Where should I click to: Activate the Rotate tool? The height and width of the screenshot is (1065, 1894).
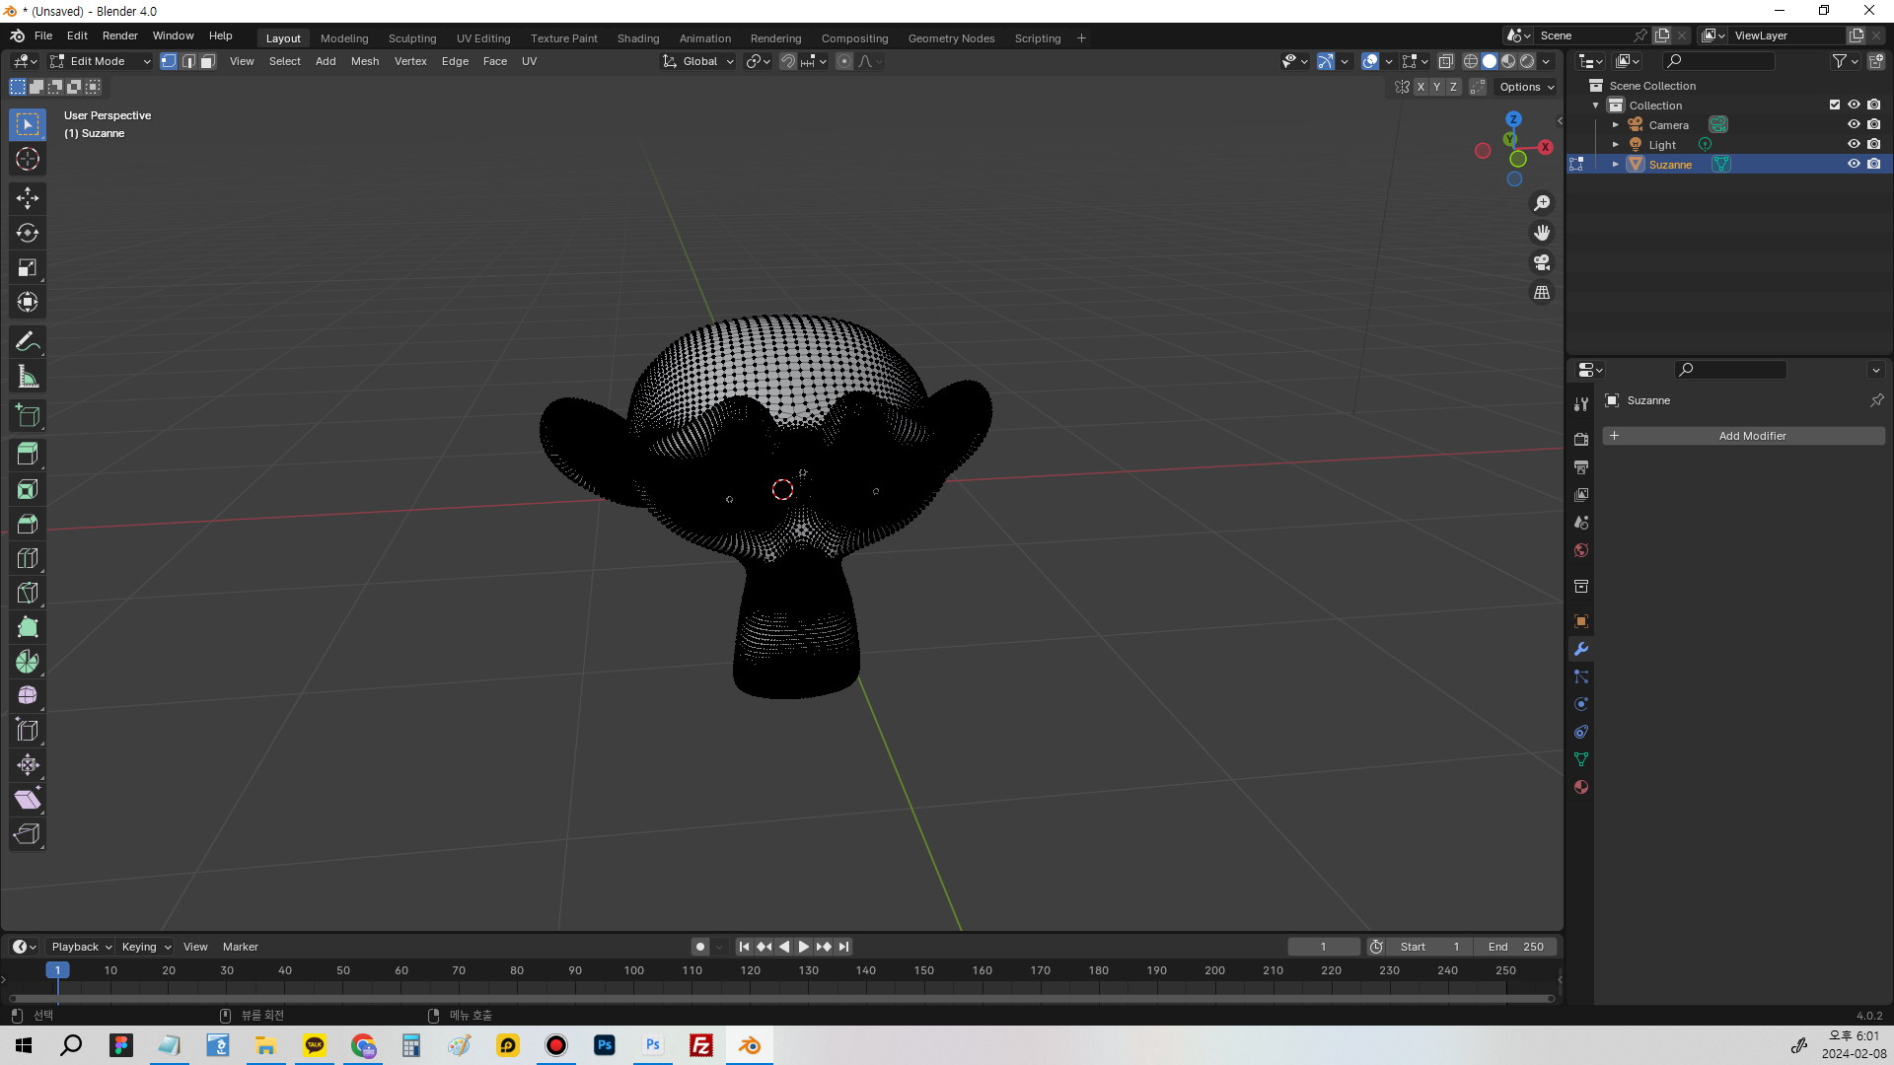coord(28,233)
